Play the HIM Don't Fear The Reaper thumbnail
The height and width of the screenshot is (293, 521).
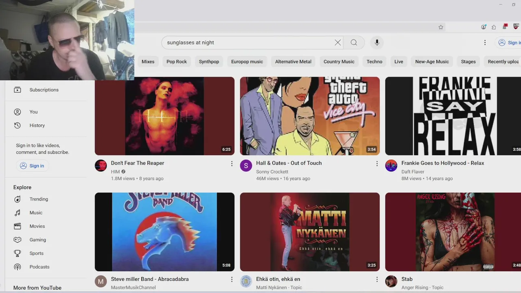click(x=164, y=116)
